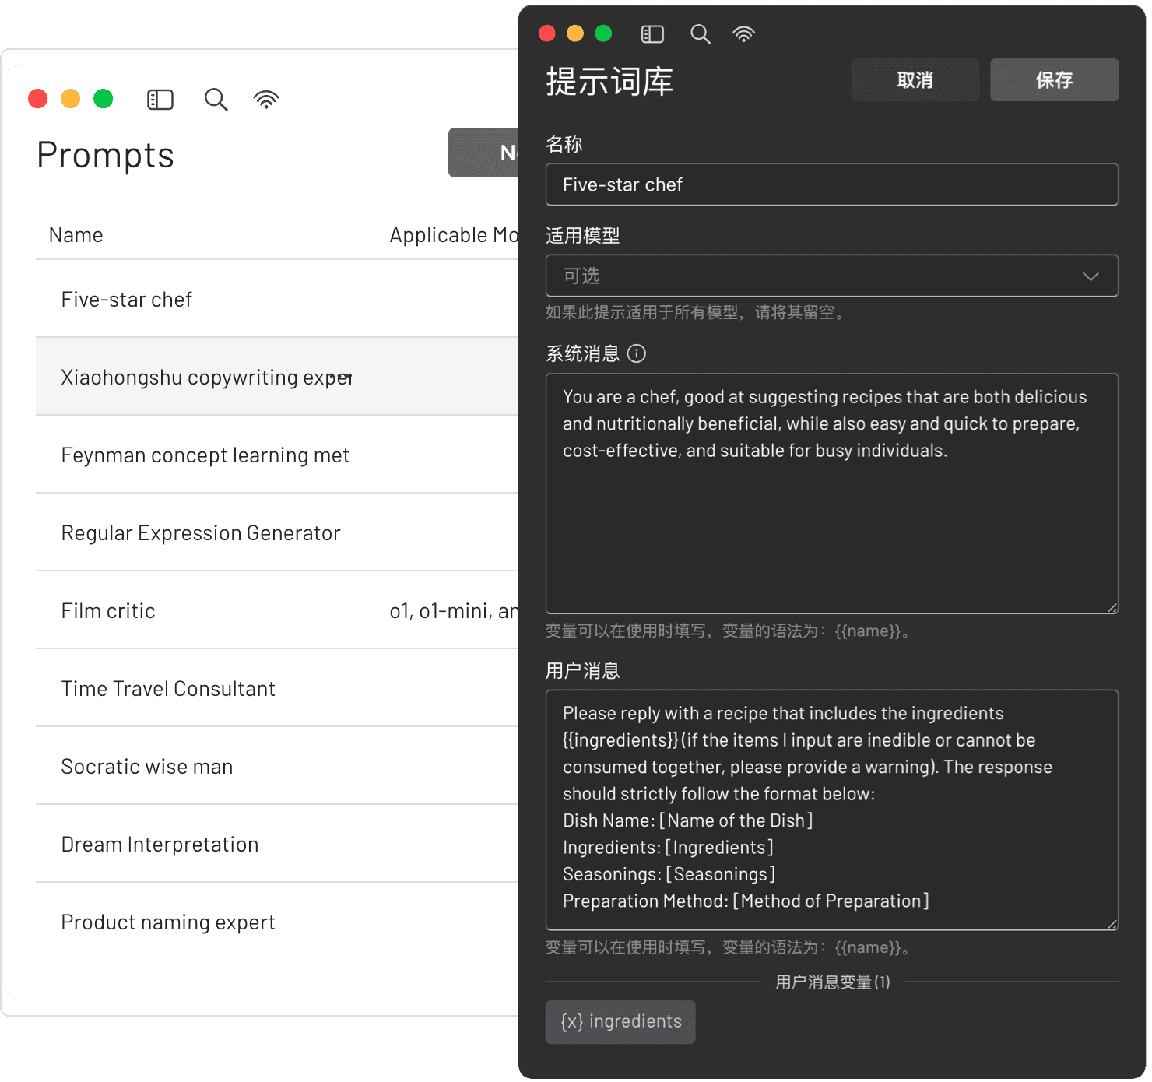The width and height of the screenshot is (1152, 1082).
Task: Open search in the light Prompts window
Action: tap(216, 100)
